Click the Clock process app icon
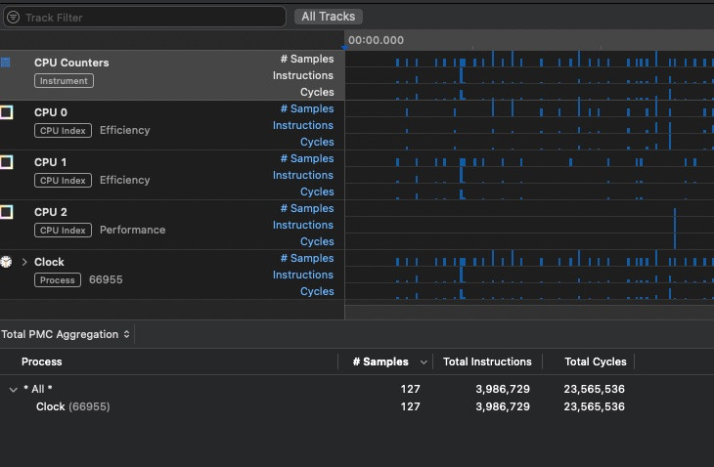Screen dimensions: 714x467 (x=6, y=262)
